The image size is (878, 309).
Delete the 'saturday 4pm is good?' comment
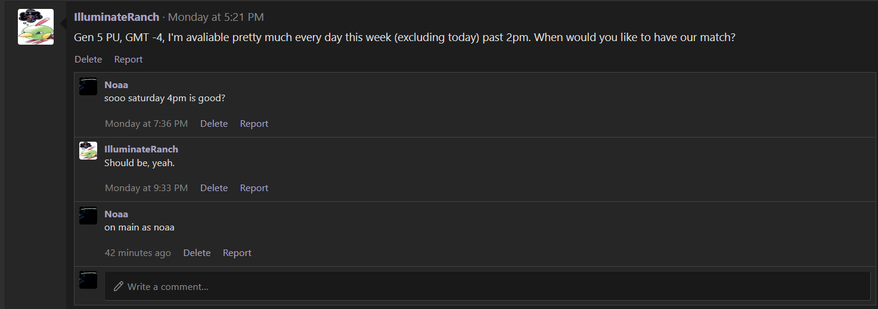(x=214, y=124)
